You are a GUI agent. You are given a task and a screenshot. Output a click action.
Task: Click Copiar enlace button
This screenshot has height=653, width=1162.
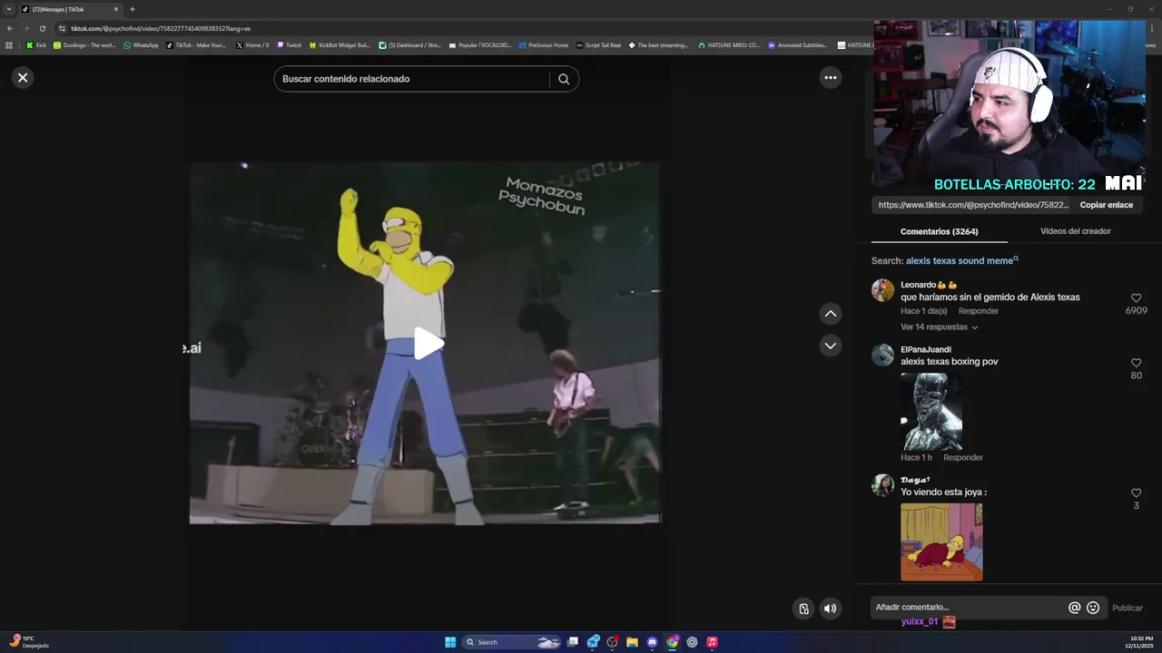tap(1107, 205)
